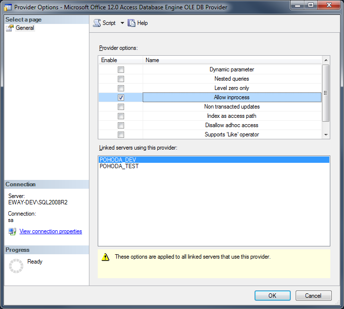This screenshot has height=309, width=344.
Task: Minimize the Provider Options dialog
Action: click(x=298, y=5)
